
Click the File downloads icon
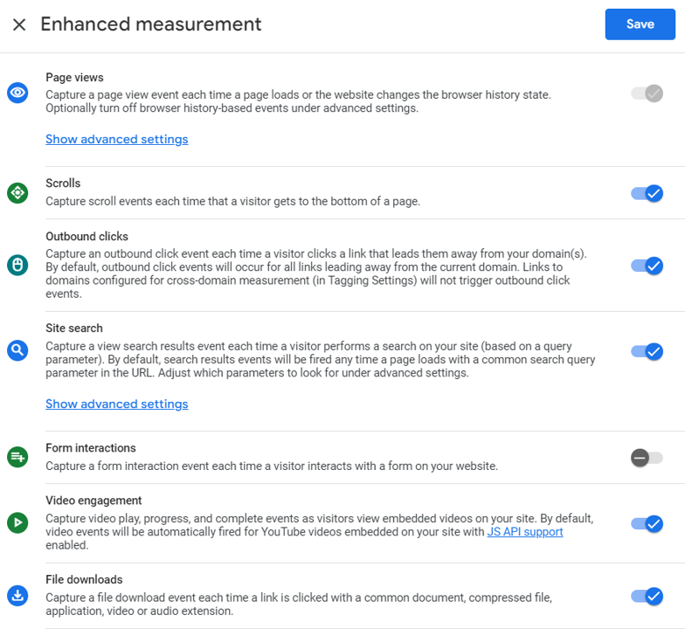point(17,596)
